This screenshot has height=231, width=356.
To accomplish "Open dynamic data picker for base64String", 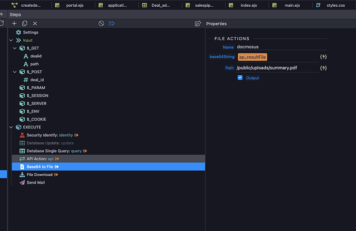I will pos(323,57).
